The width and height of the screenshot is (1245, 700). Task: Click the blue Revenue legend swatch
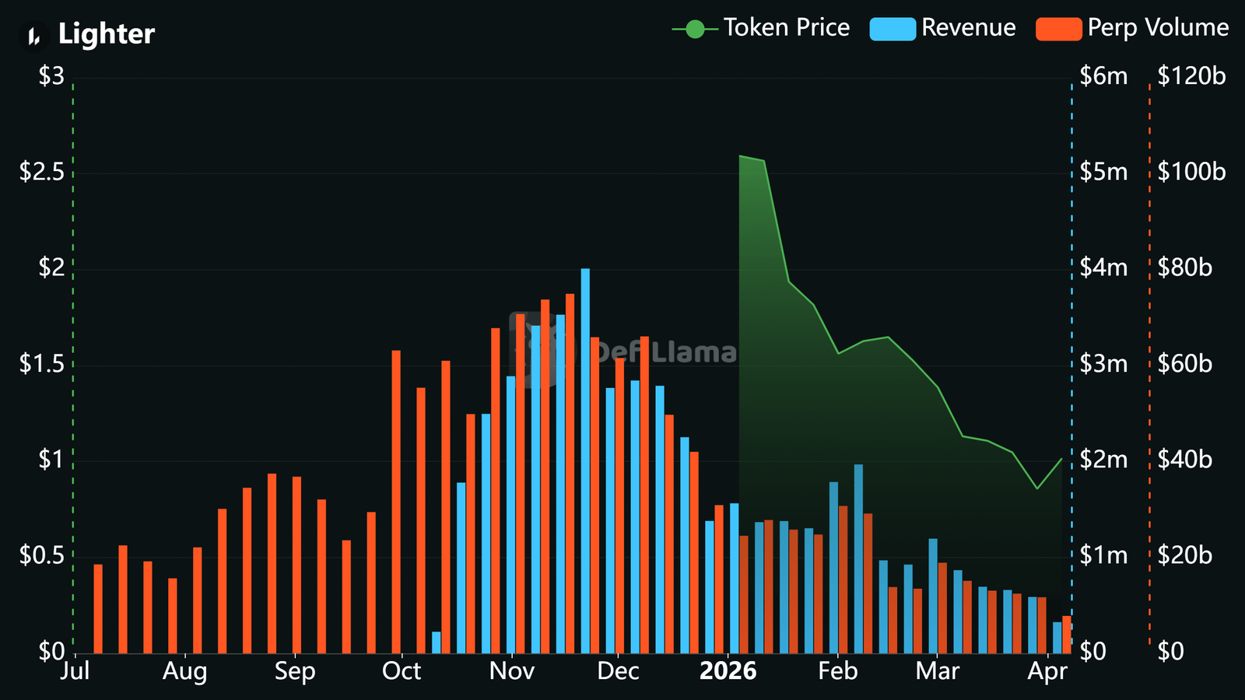892,30
